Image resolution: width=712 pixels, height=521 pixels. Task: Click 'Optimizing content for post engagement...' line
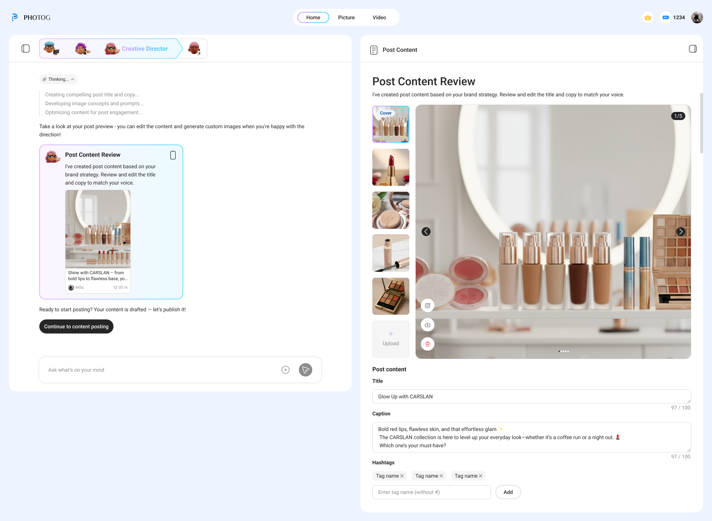pos(94,112)
